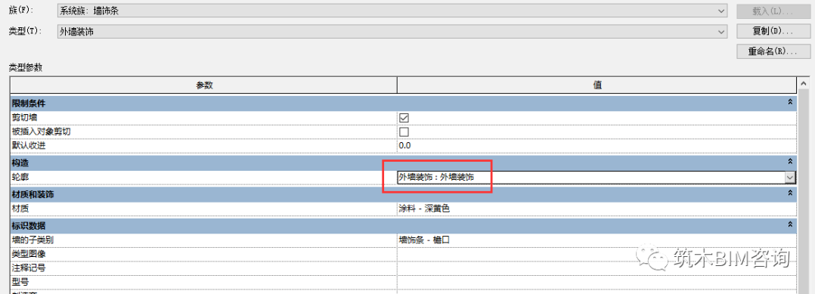
Task: Toggle the 剪切墙 checkbox
Action: pos(404,118)
